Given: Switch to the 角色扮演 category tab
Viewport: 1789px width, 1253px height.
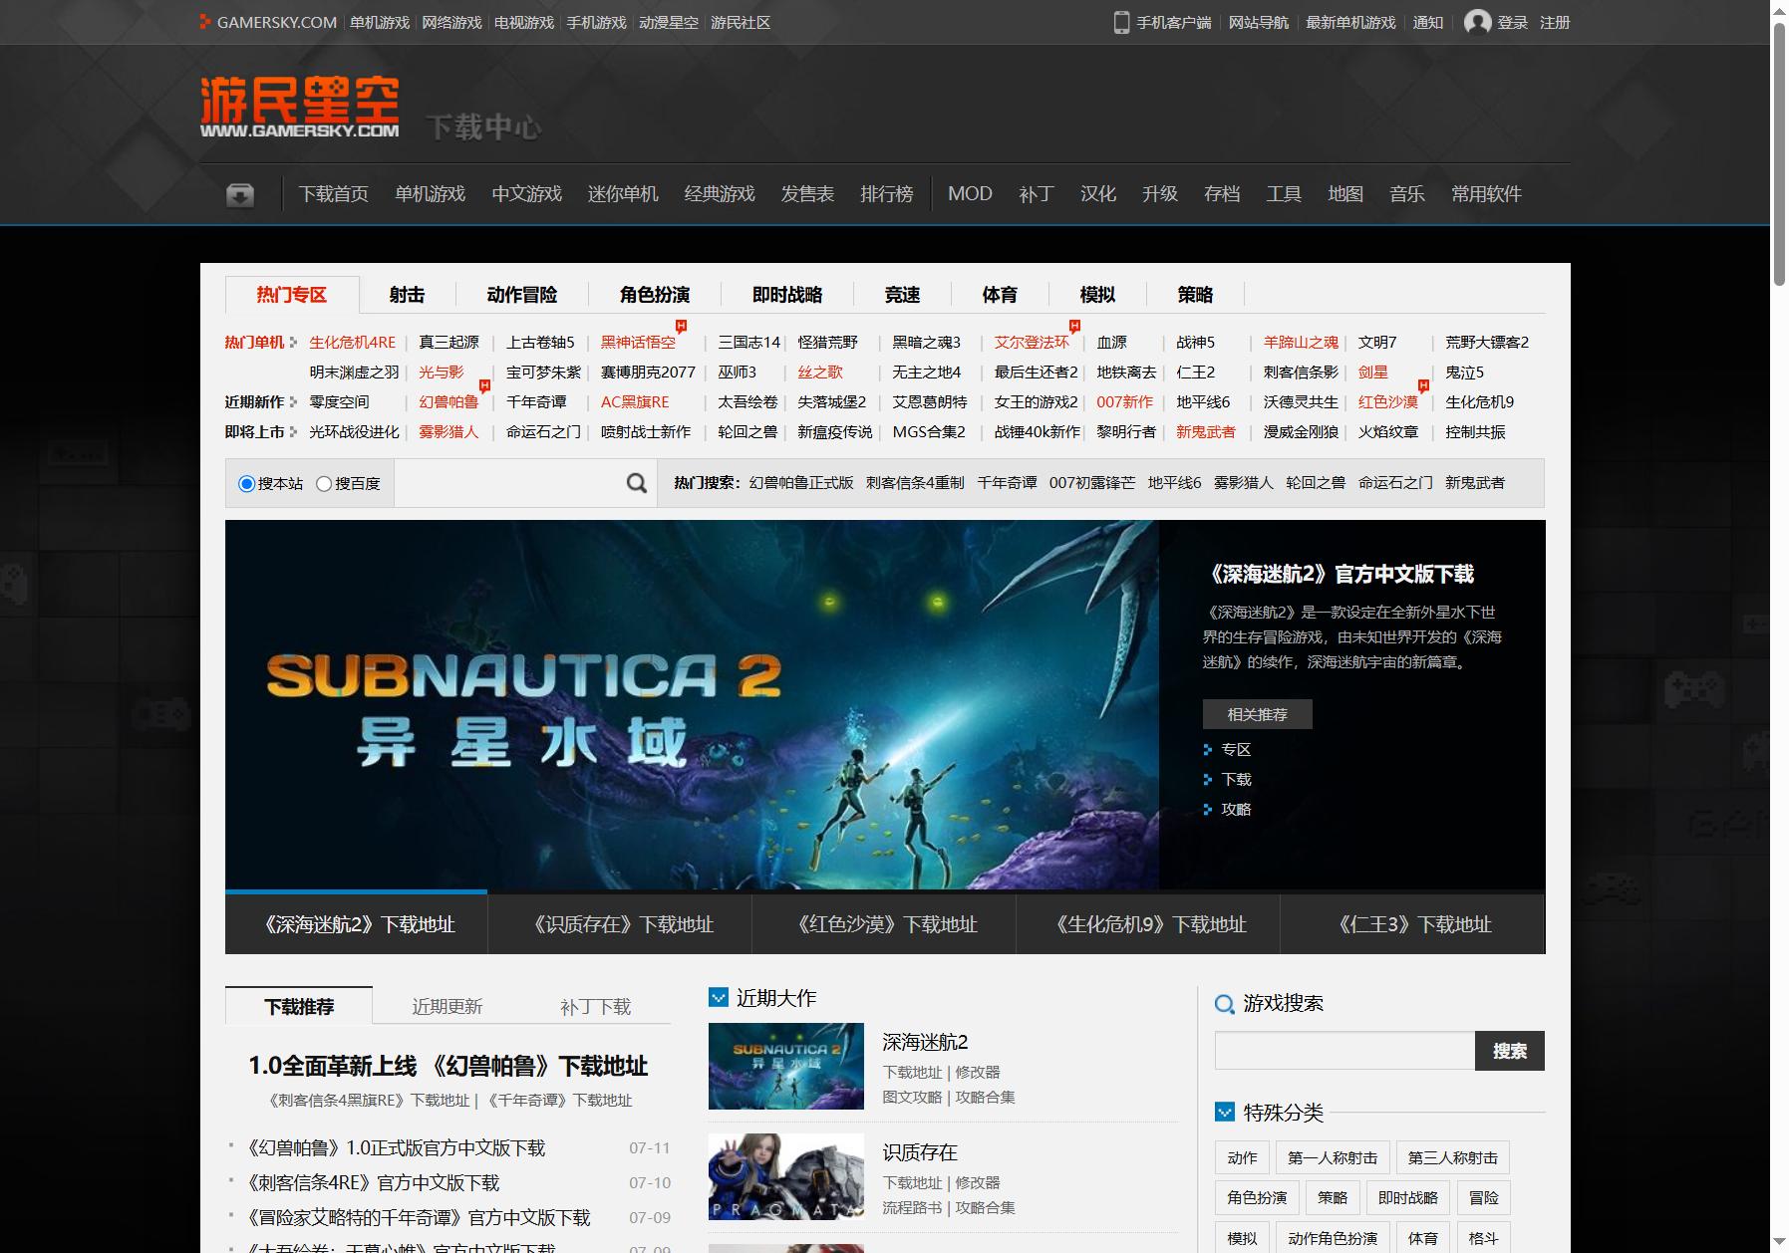Looking at the screenshot, I should click(655, 295).
